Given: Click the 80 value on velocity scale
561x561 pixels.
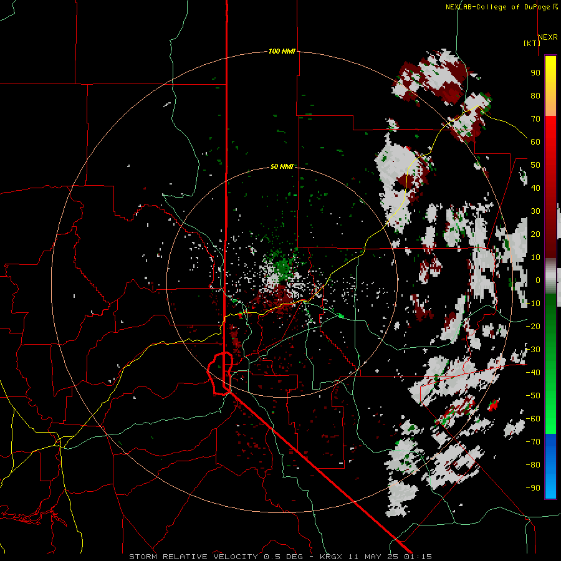Looking at the screenshot, I should tap(535, 95).
